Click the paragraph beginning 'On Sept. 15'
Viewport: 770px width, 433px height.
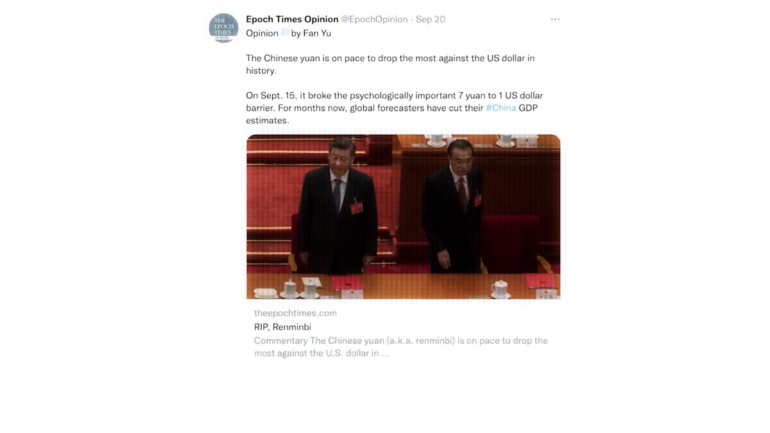394,108
